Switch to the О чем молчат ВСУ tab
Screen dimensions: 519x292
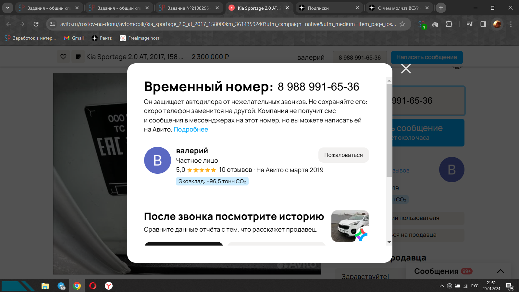[x=399, y=8]
